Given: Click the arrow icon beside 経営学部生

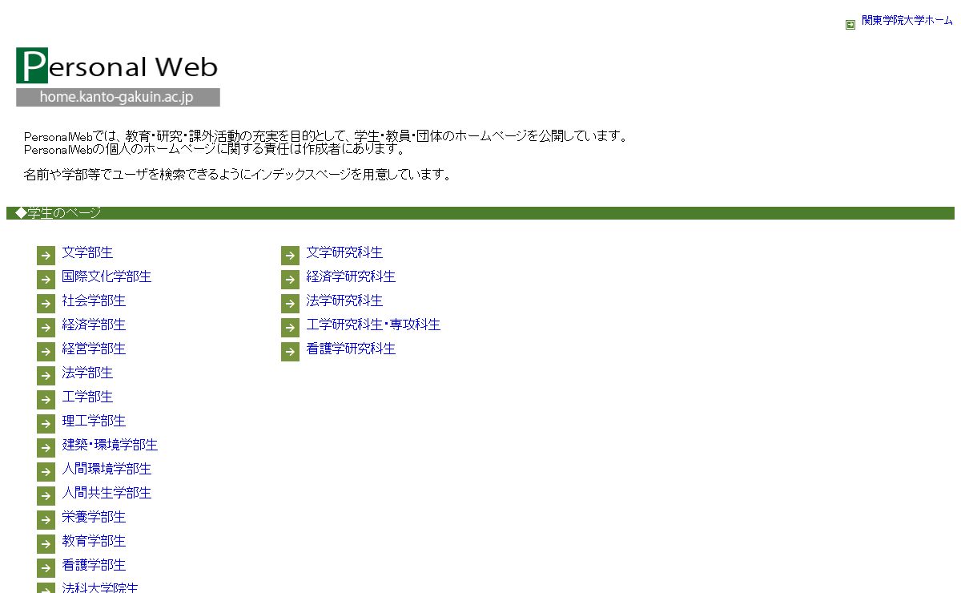Looking at the screenshot, I should [x=46, y=352].
